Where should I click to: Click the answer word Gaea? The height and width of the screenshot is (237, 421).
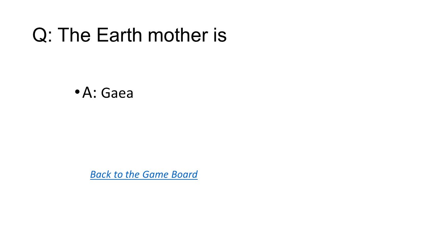[x=117, y=93]
